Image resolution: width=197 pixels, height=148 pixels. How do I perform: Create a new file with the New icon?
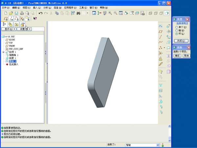(x=6, y=13)
